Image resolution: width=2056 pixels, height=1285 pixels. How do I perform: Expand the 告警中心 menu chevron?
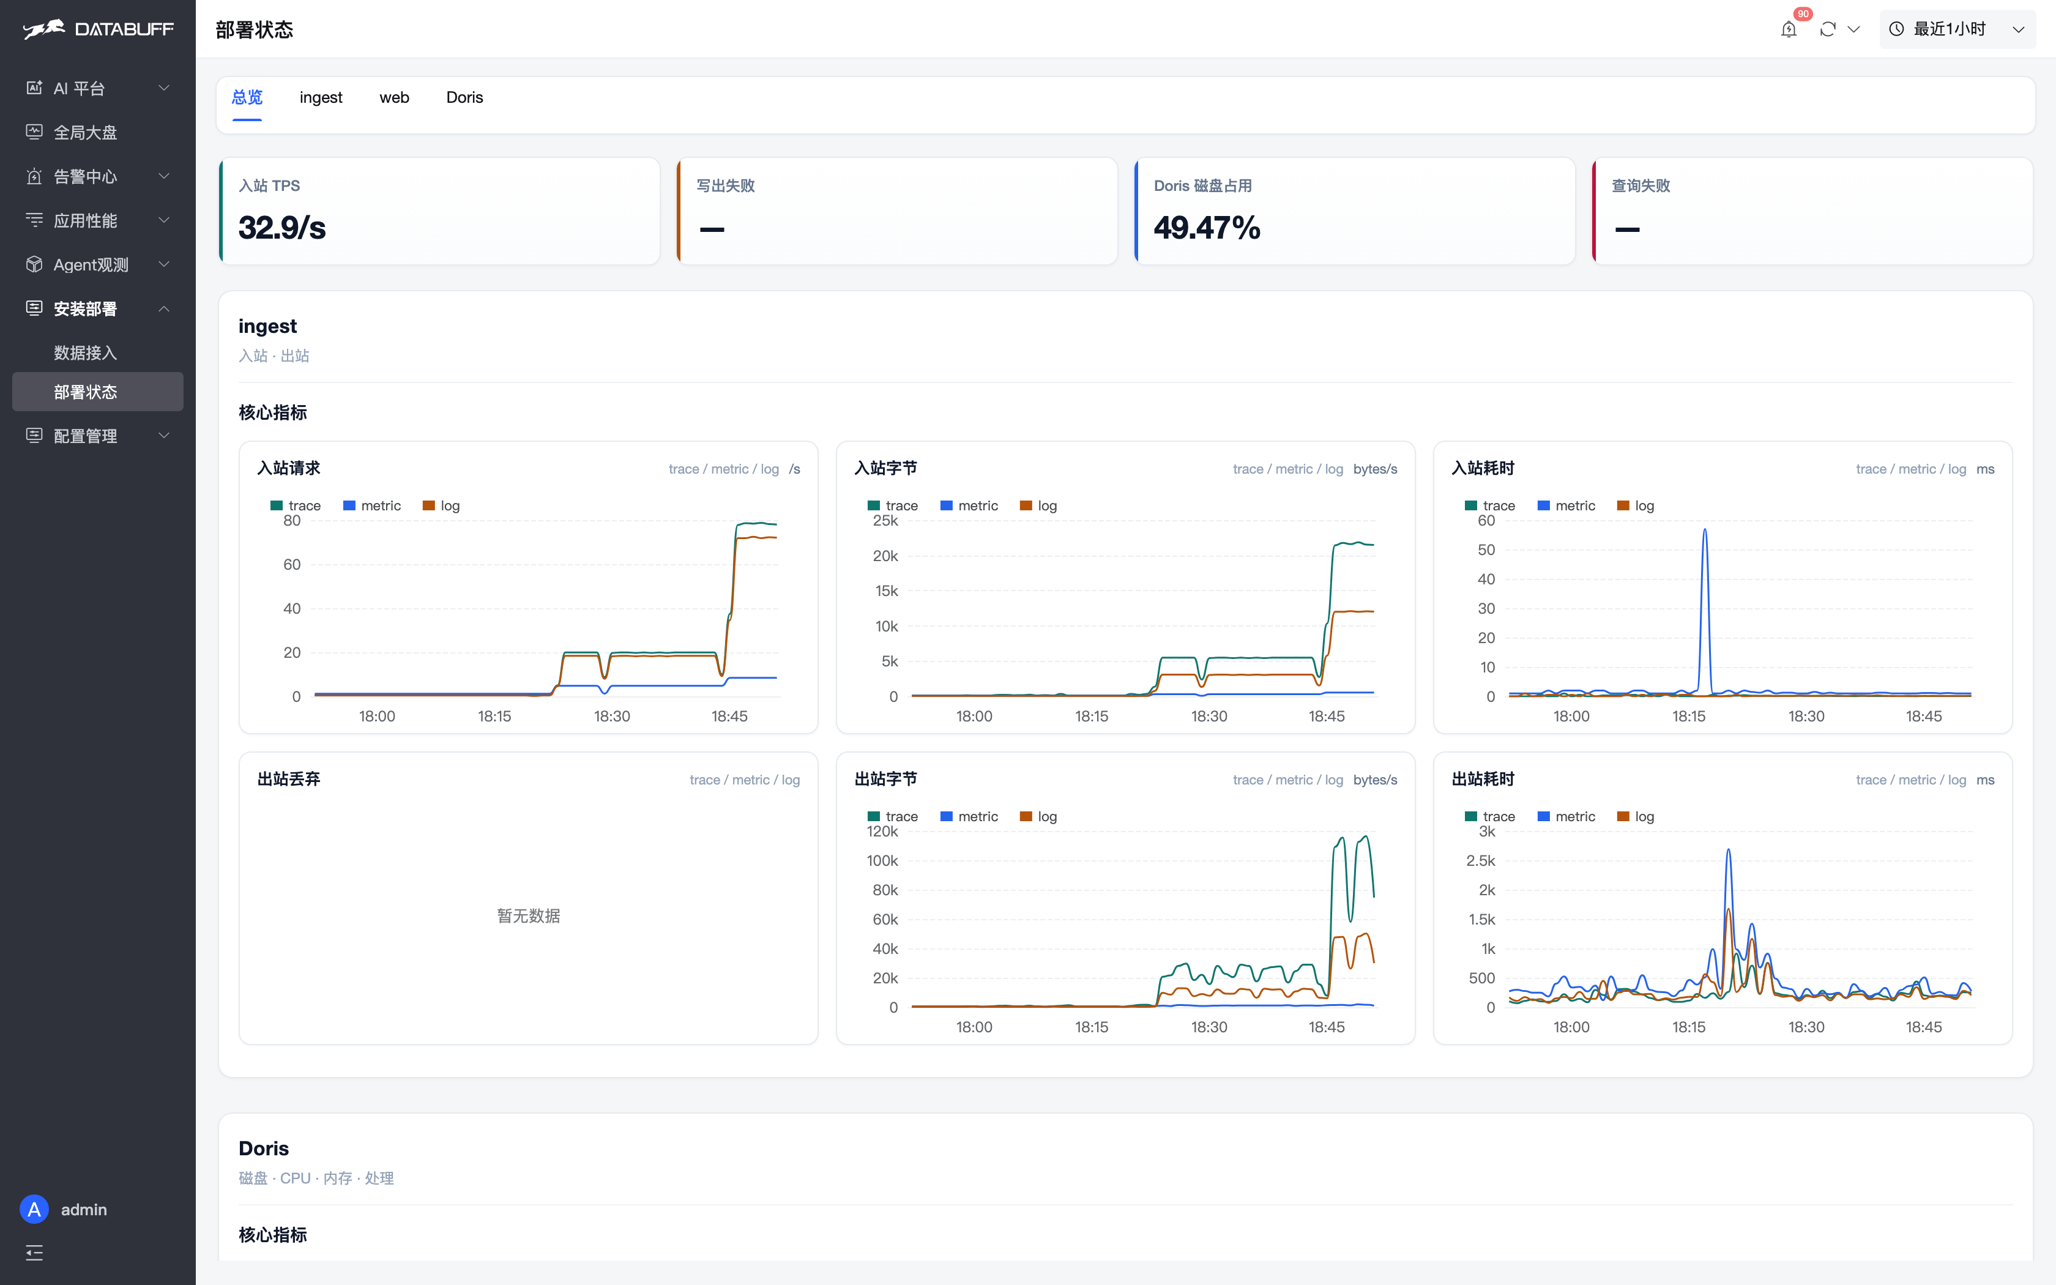(x=164, y=176)
